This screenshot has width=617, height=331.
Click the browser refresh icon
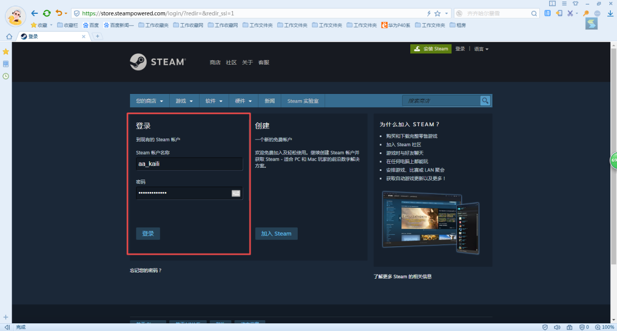click(47, 13)
